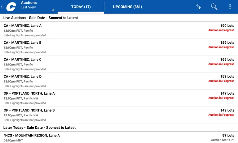Tap the Later Today section header
The height and width of the screenshot is (143, 238).
(119, 127)
